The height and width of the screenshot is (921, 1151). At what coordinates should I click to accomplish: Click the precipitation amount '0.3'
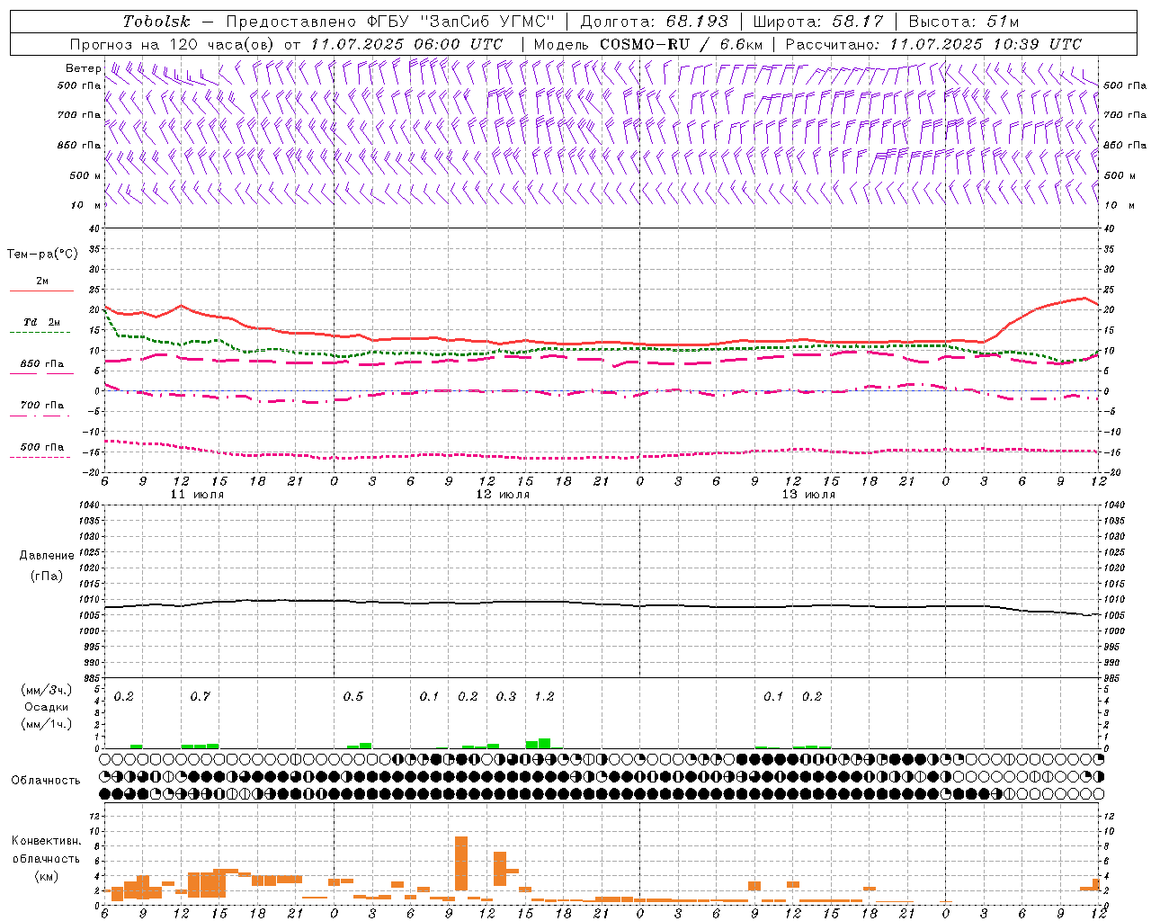point(505,696)
